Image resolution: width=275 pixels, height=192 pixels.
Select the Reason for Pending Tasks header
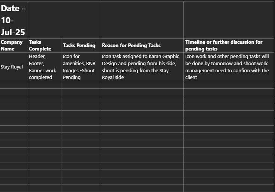(x=141, y=45)
